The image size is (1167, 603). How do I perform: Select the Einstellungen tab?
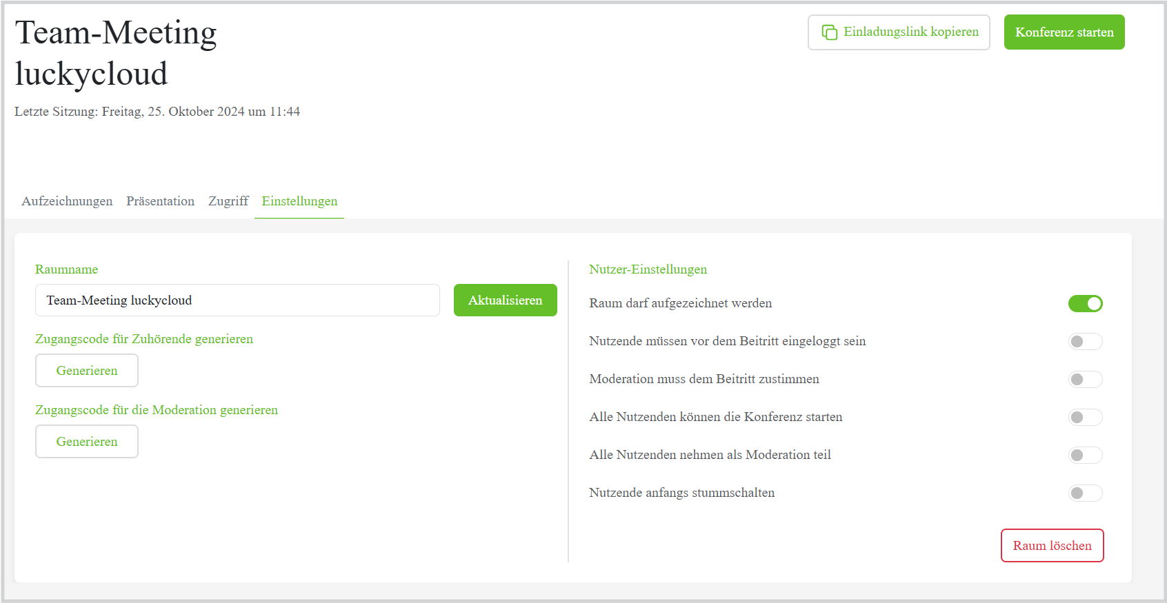[x=299, y=201]
